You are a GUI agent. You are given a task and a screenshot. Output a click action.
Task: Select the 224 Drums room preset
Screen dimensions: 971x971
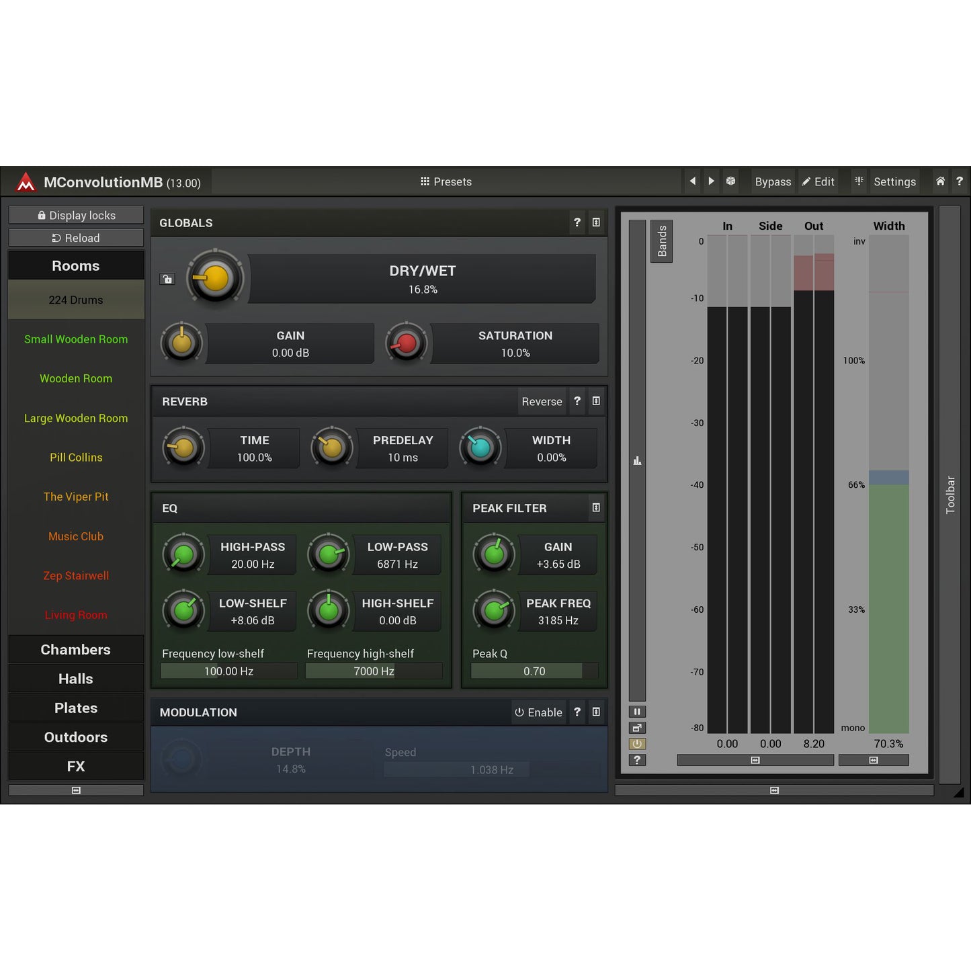click(75, 300)
